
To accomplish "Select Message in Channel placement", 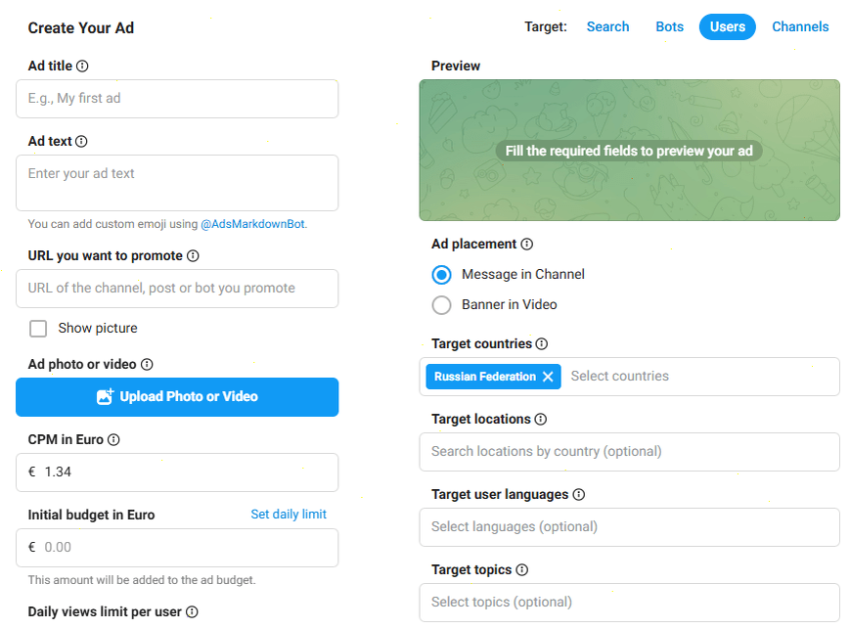I will coord(442,275).
